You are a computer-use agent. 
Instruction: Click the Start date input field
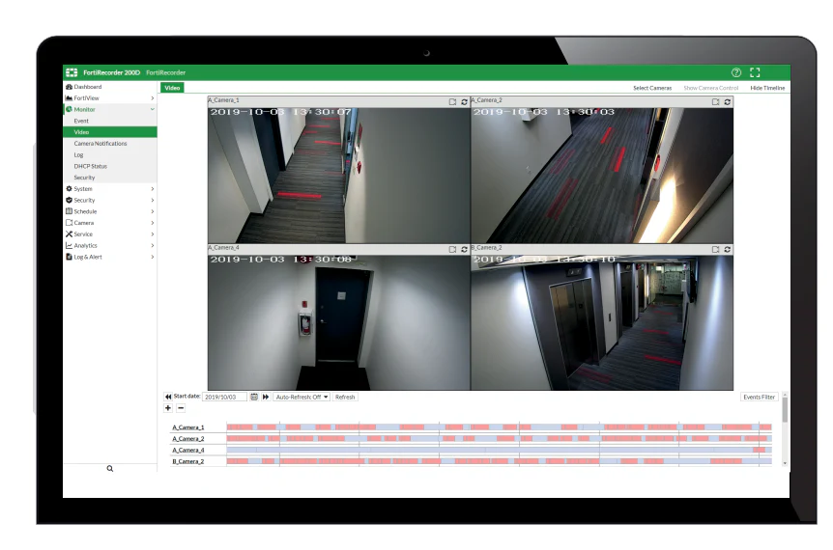pyautogui.click(x=225, y=397)
